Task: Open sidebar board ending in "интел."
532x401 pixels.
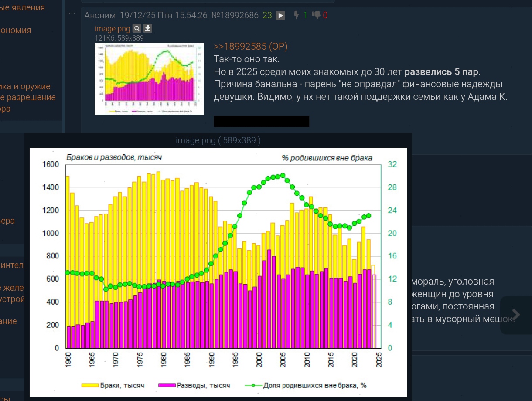Action: pos(13,265)
